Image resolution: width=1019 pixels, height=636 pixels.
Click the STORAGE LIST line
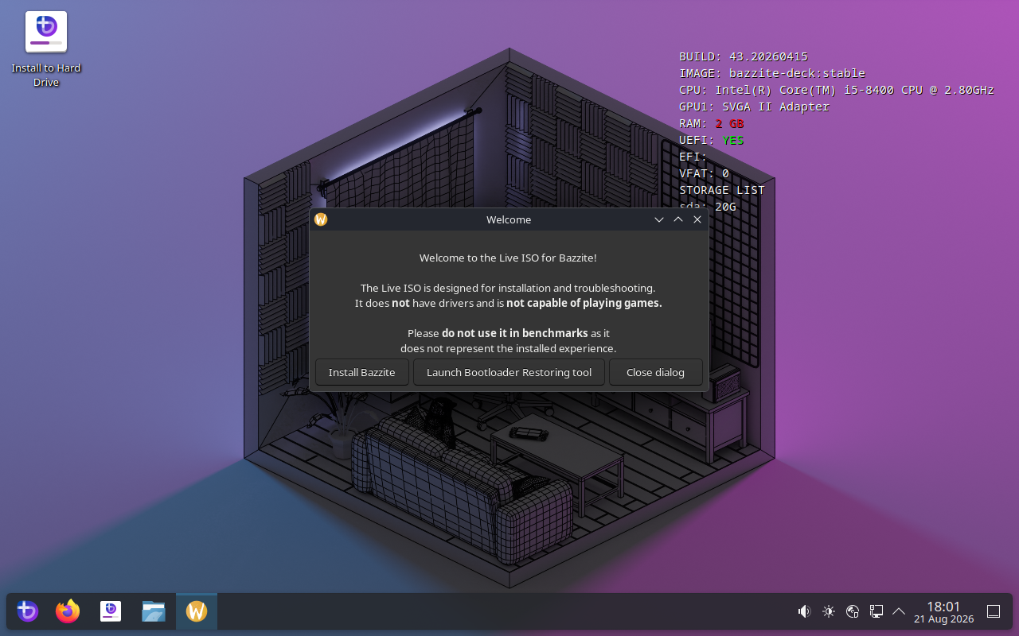click(x=722, y=190)
